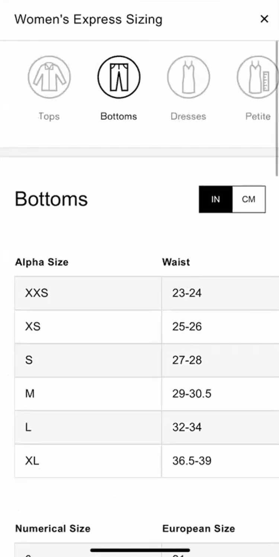Tap the Dresses category label
The width and height of the screenshot is (279, 557).
[188, 116]
